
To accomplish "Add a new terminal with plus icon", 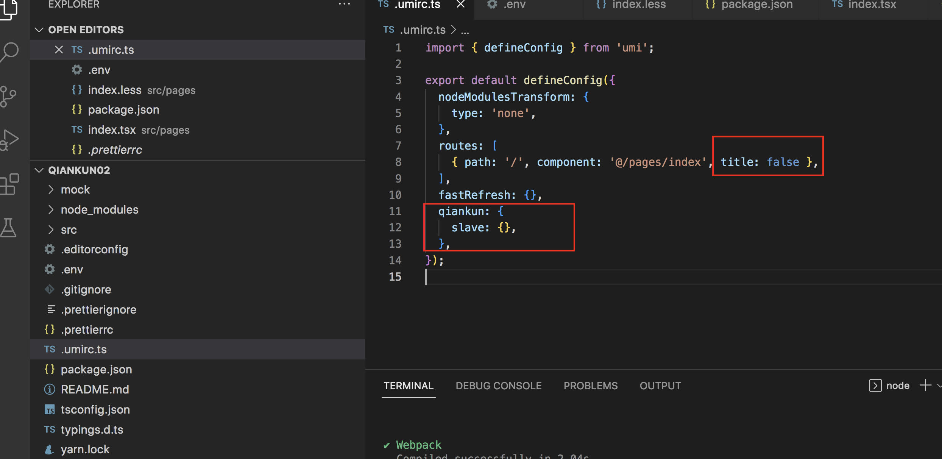I will tap(925, 386).
